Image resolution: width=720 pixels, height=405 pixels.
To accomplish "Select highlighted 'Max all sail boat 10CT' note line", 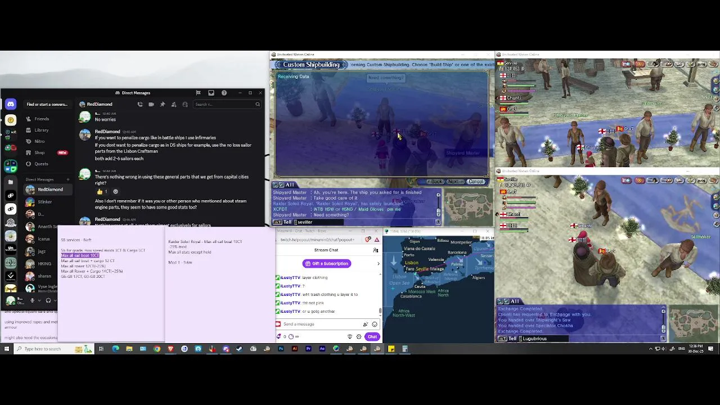I will 80,255.
